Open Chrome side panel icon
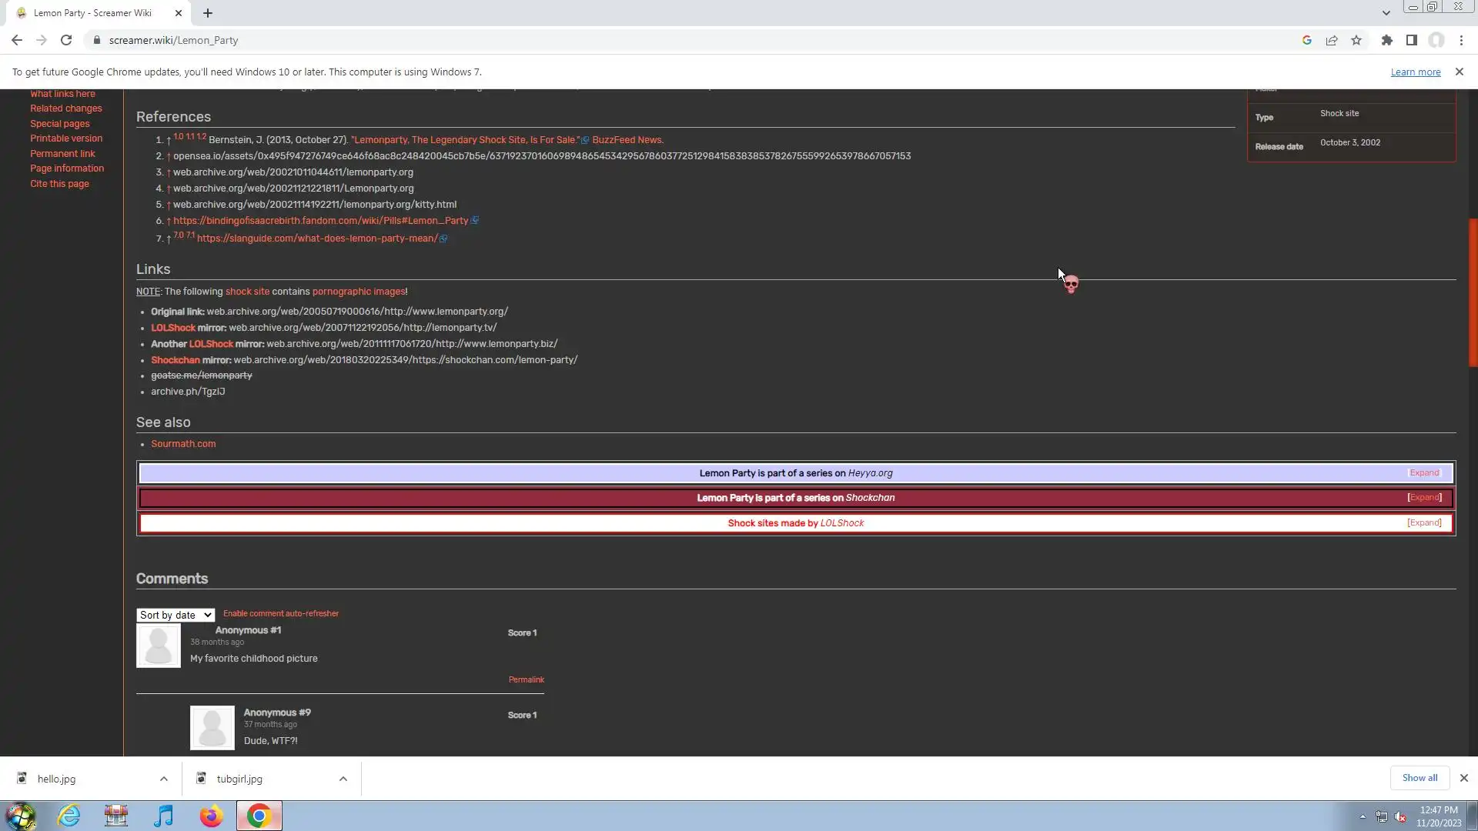This screenshot has width=1478, height=831. 1411,40
